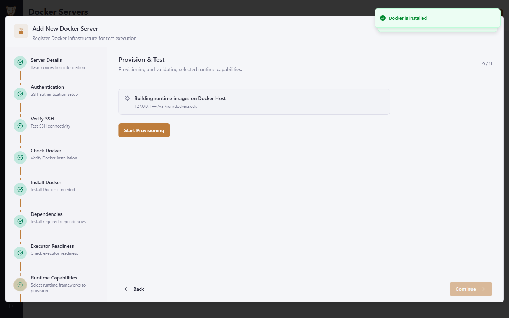This screenshot has width=509, height=318.
Task: Click the Executor Readiness step check icon
Action: click(x=20, y=253)
